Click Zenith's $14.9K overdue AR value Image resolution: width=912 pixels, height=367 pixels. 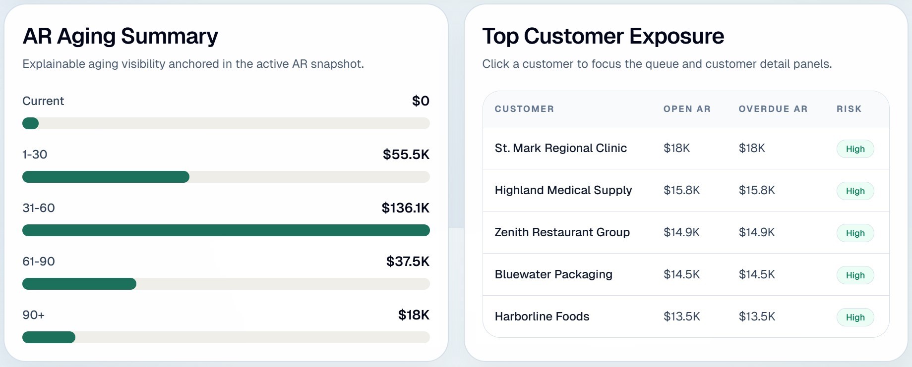756,232
